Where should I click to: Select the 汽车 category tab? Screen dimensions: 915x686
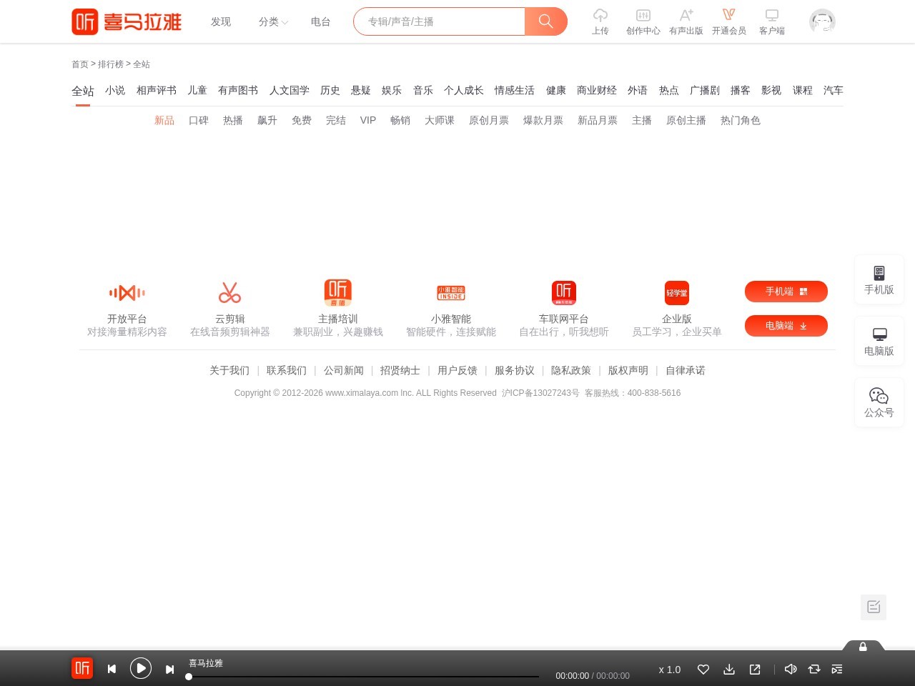[x=834, y=90]
